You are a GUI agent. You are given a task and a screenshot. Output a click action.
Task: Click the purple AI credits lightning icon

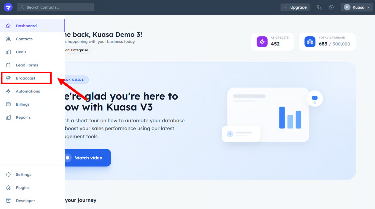[x=262, y=42]
